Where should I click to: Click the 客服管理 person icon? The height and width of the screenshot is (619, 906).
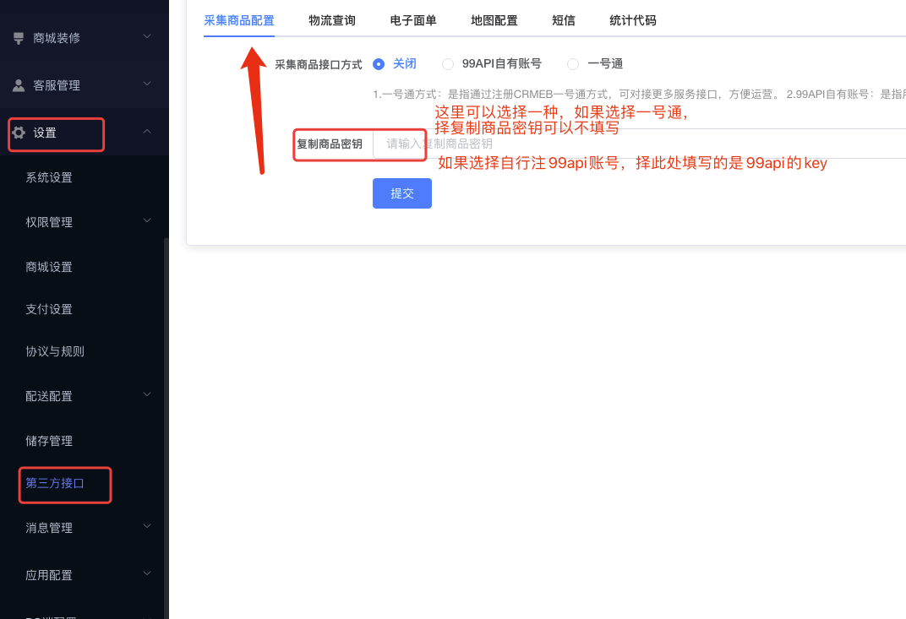pos(19,85)
